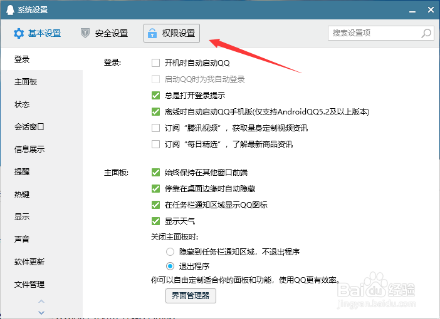Uncheck 在任务栏通知区域显示QQ图标
The image size is (440, 319).
coord(155,205)
